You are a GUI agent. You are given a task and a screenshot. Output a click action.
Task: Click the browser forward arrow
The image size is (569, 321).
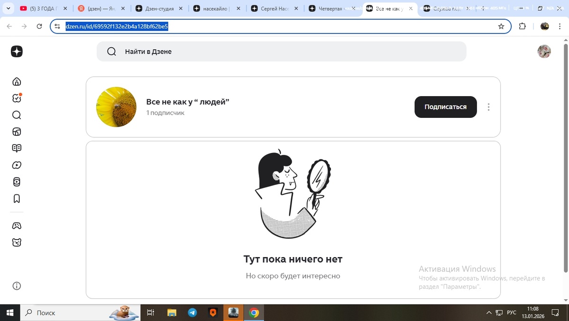[x=24, y=27]
